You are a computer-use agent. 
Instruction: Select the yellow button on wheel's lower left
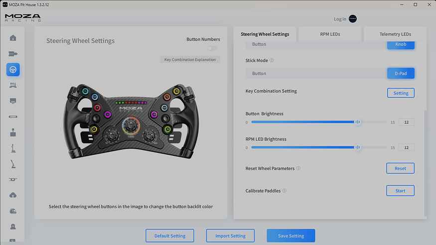coord(94,129)
